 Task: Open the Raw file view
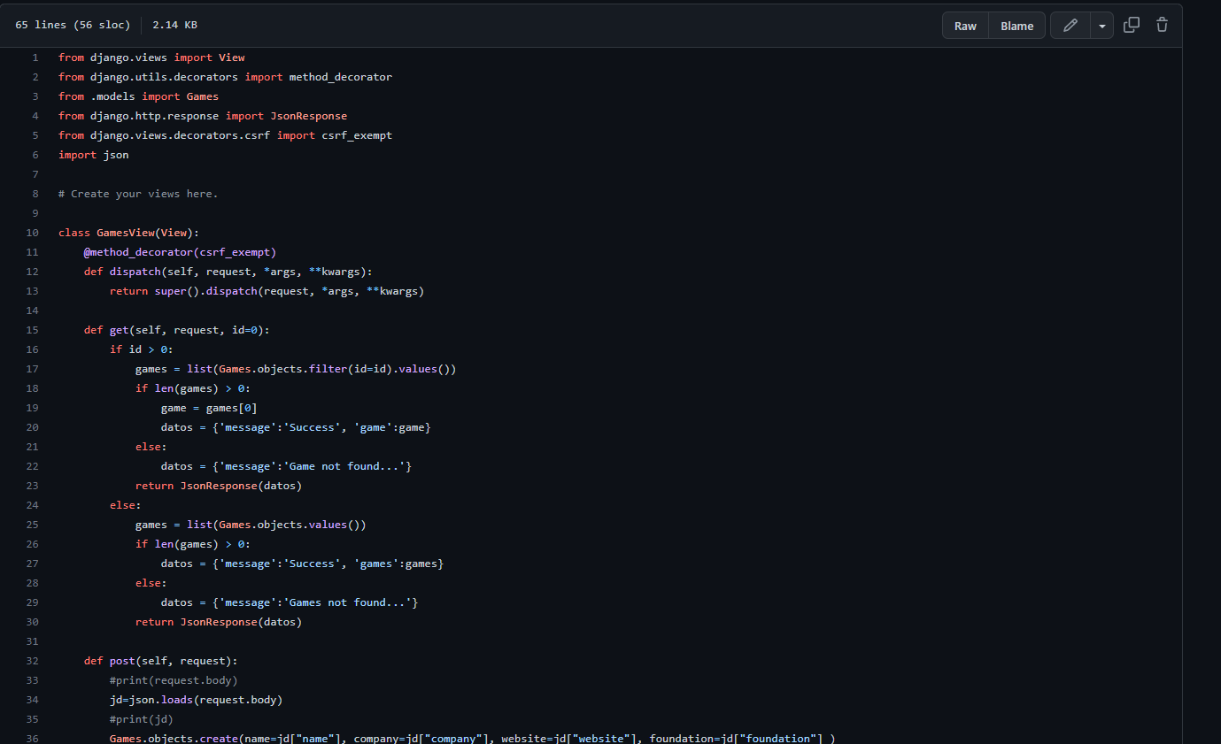tap(965, 26)
